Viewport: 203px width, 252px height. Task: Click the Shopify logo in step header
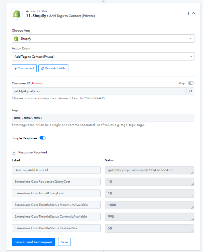tap(17, 14)
